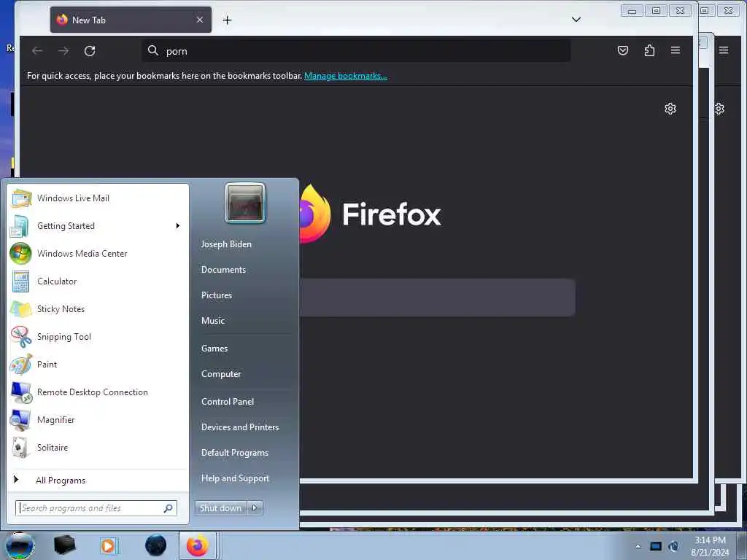Open the List all tabs dropdown
Screen dimensions: 747x560
coord(576,20)
